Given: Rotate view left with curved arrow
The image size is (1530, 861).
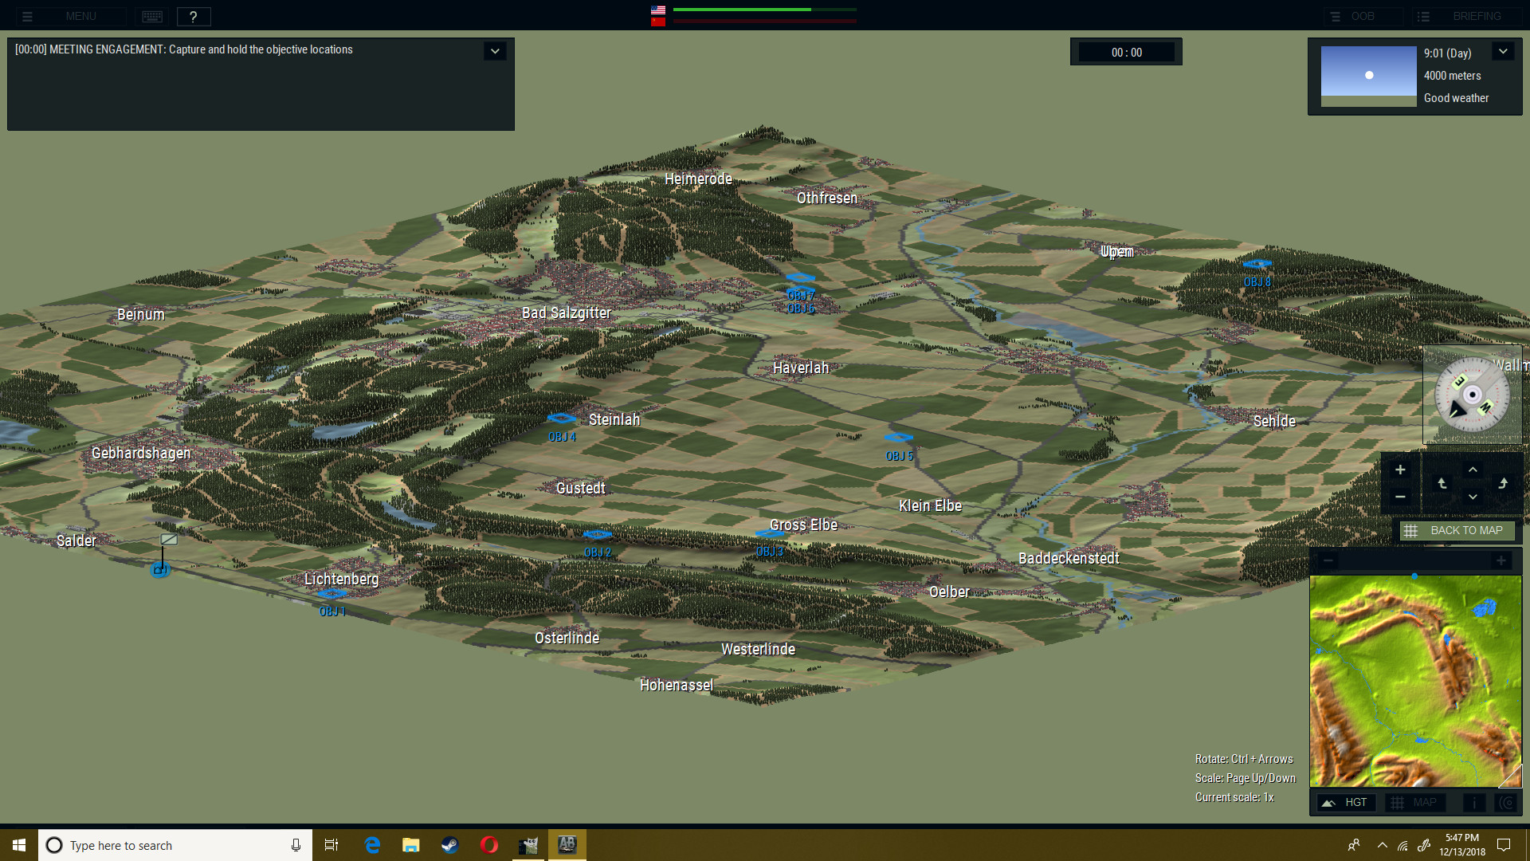Looking at the screenshot, I should 1442,483.
